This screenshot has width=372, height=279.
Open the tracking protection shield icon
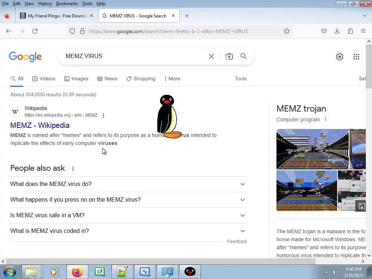72,31
